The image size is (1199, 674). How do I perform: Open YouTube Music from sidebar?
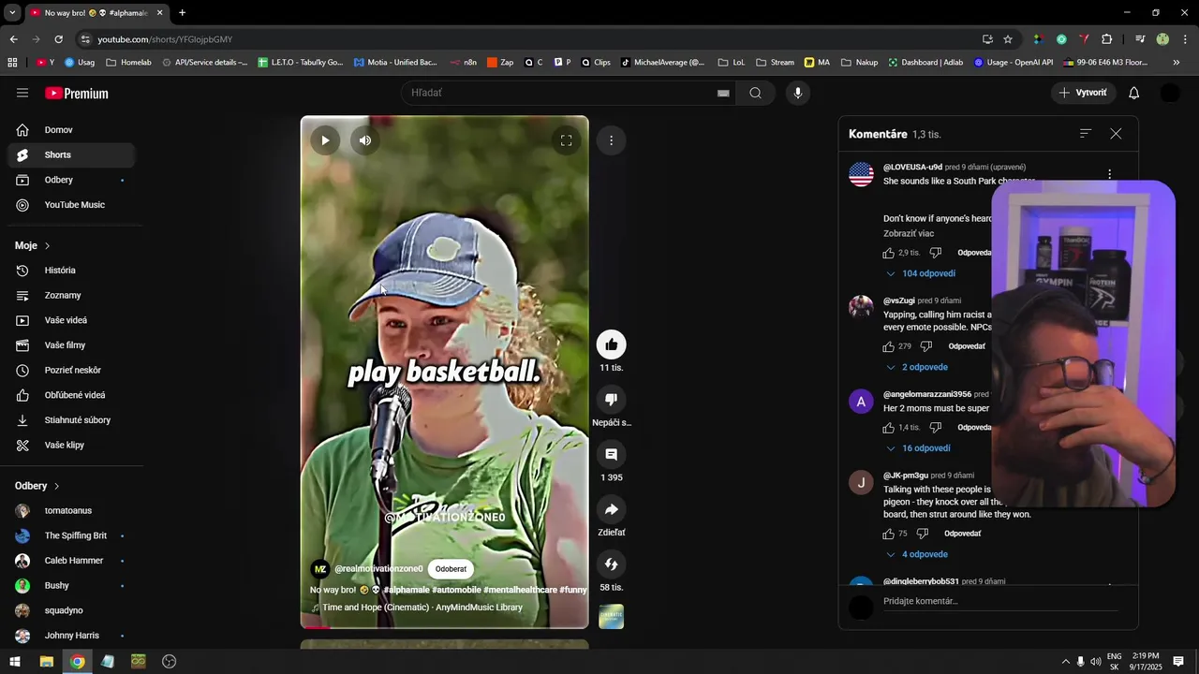coord(71,205)
